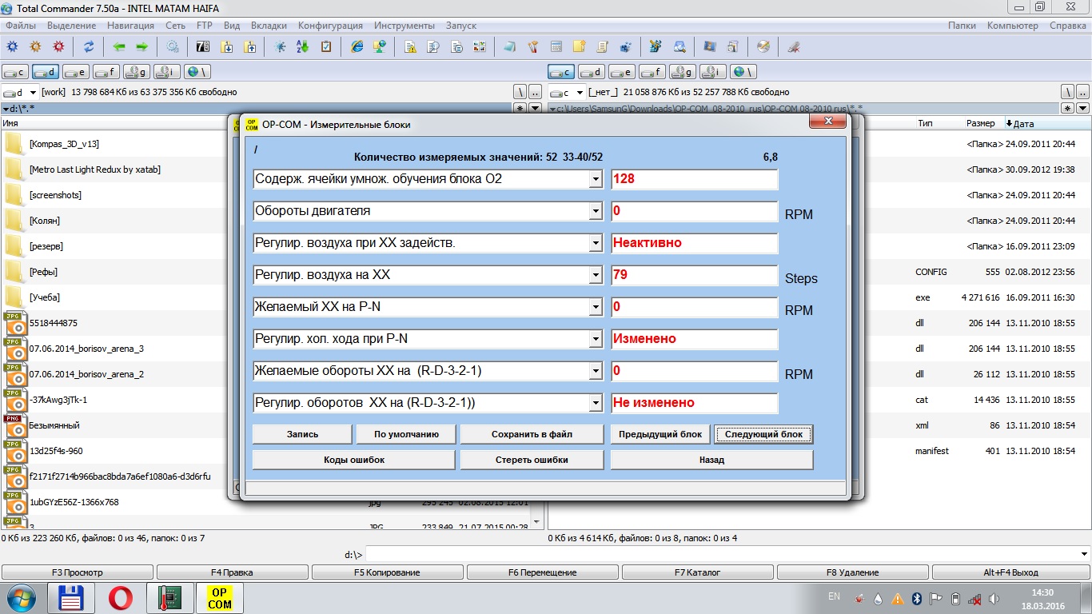Open the Файлы menu

20,26
